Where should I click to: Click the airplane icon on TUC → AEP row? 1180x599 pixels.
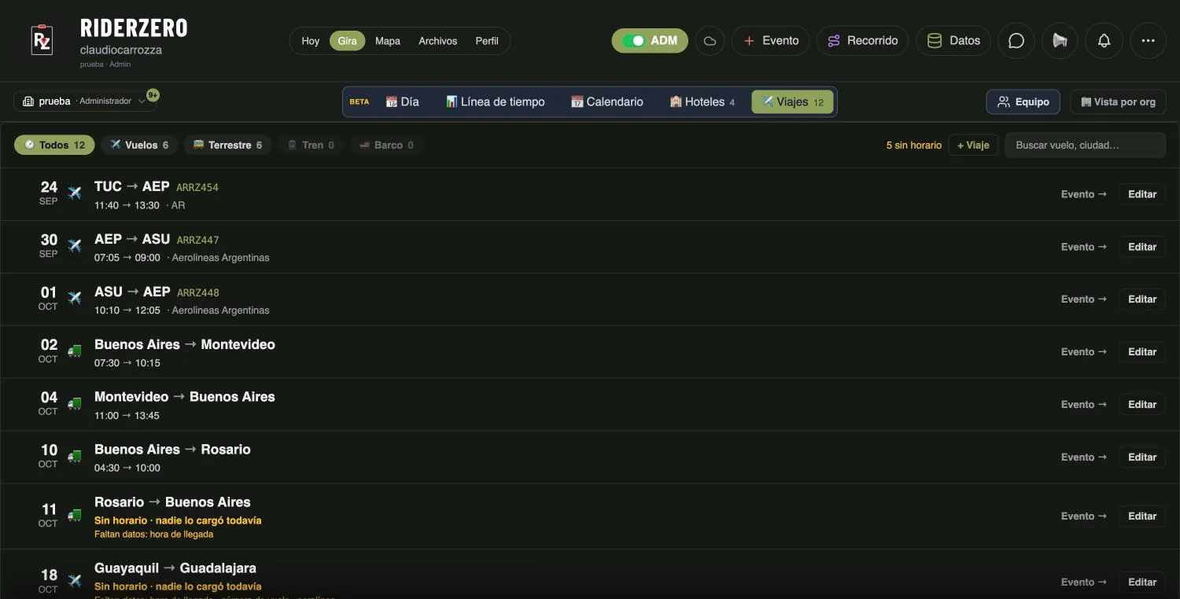pos(75,193)
